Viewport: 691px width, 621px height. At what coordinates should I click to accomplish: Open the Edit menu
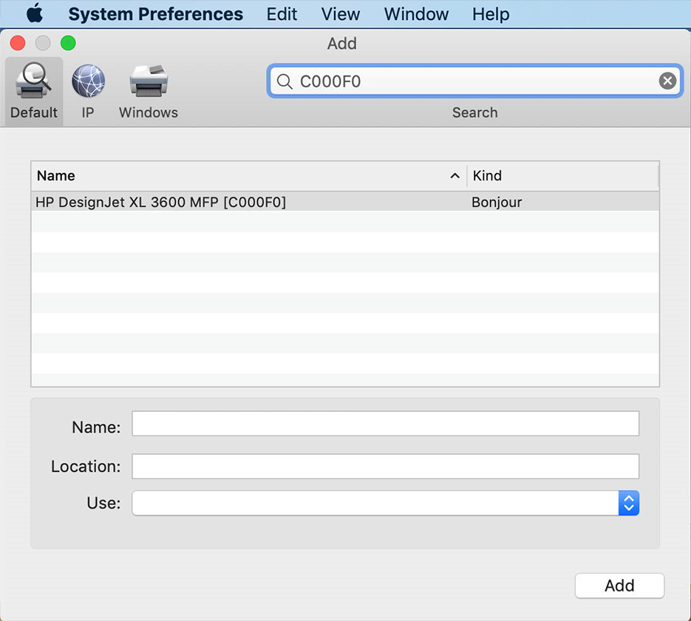coord(282,14)
